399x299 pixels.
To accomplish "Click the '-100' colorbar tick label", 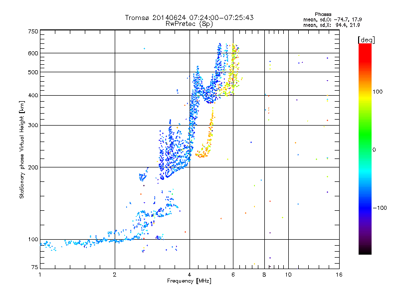I will (380, 208).
